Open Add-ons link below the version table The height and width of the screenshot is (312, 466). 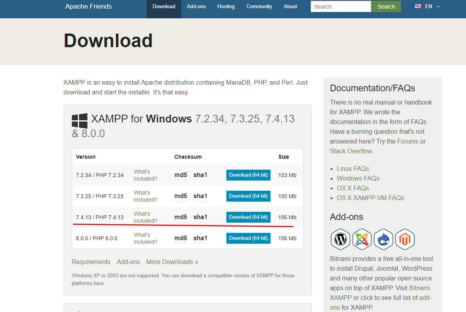coord(128,262)
